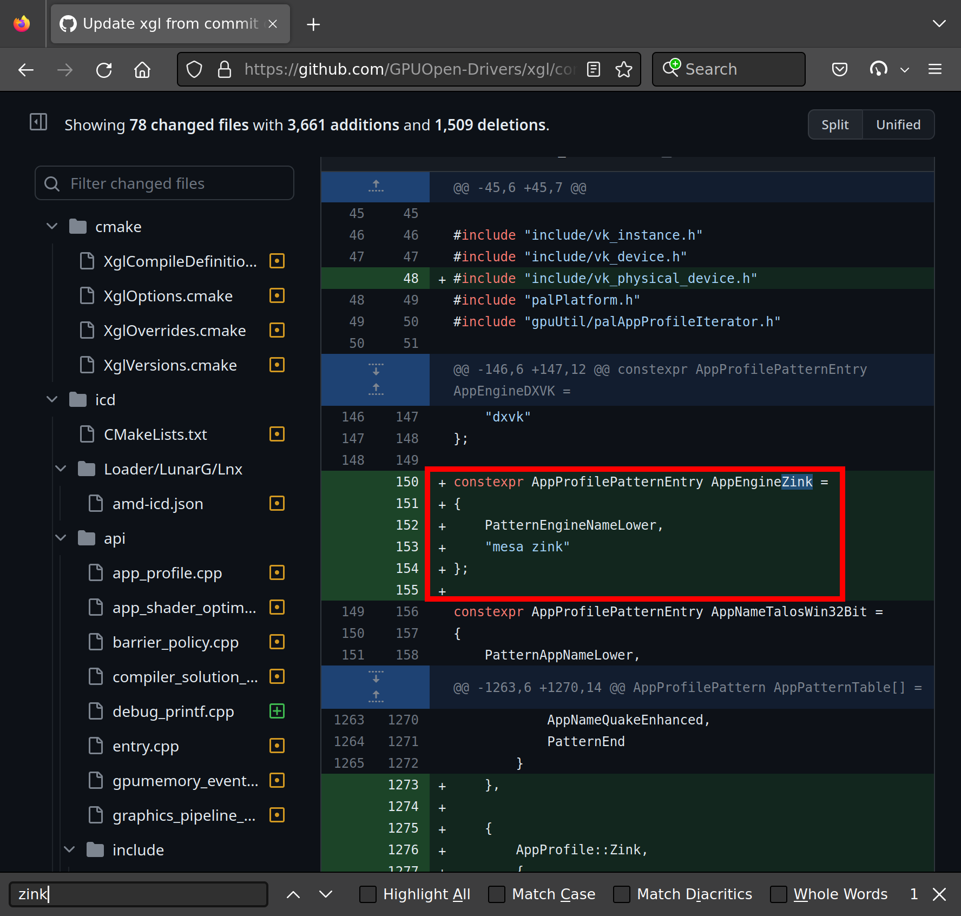Open the browser home page

click(x=142, y=69)
